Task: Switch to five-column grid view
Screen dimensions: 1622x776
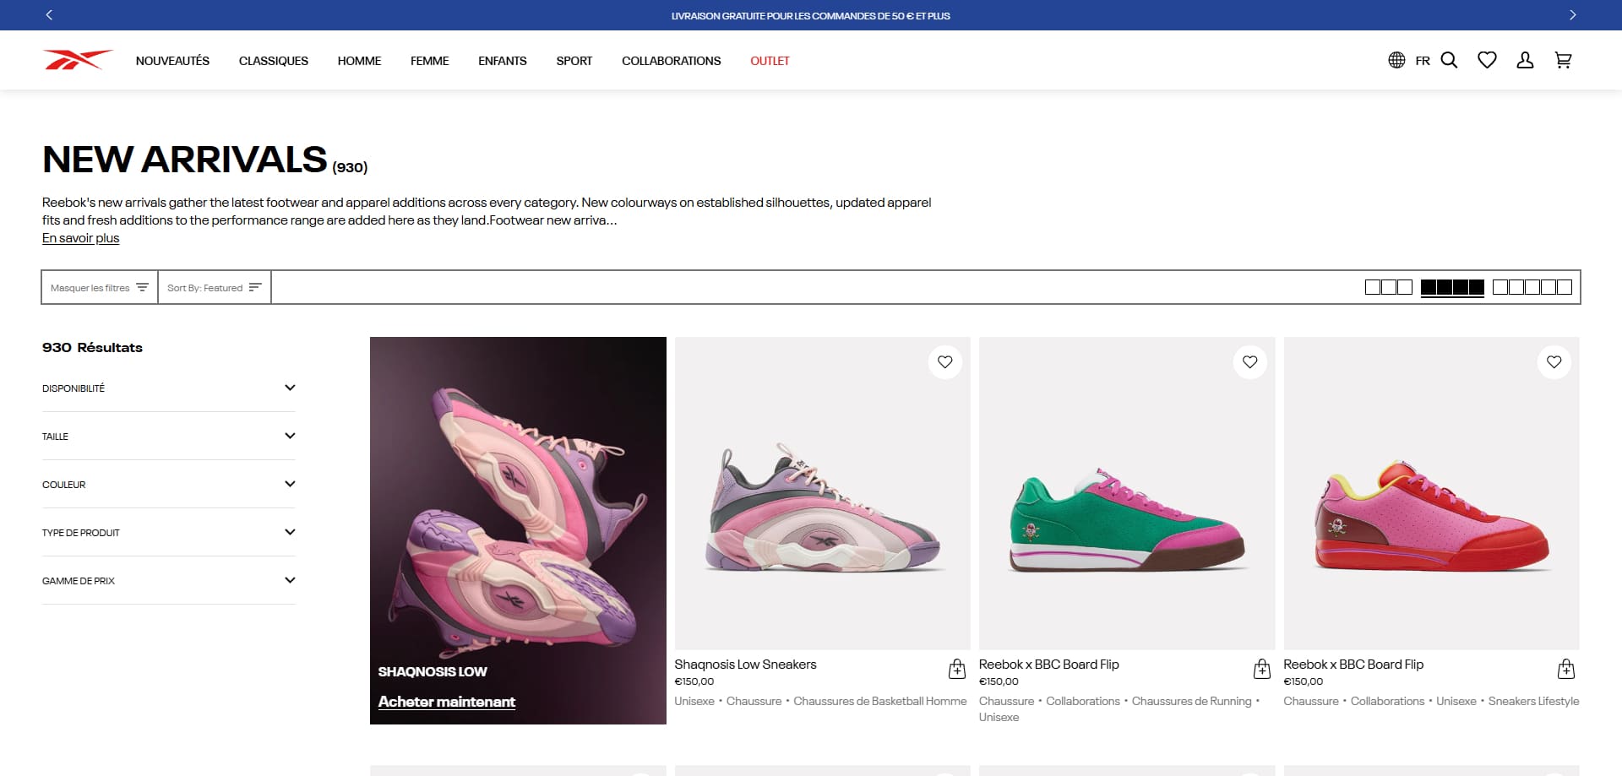Action: [1532, 287]
